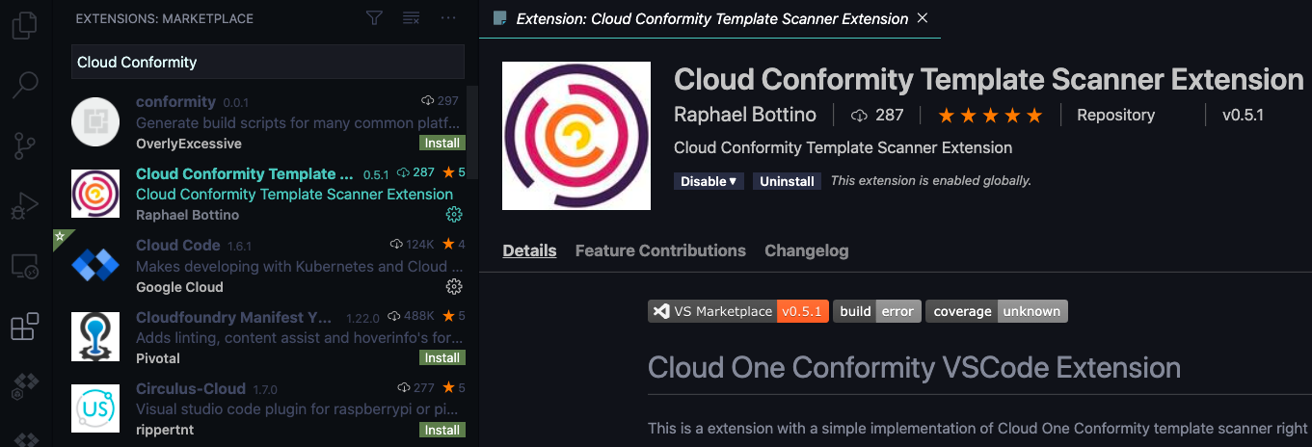Viewport: 1312px width, 447px height.
Task: Click the EXTENSIONS: MARKETPLACE panel title
Action: 165,18
